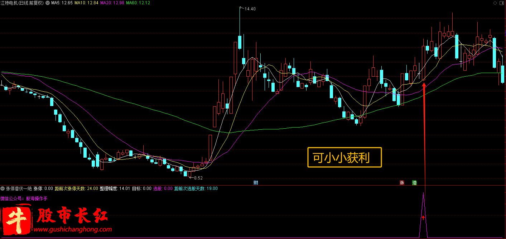The image size is (506, 239).
Task: Click the 整理幅度: 14.01 value
Action: 115,188
